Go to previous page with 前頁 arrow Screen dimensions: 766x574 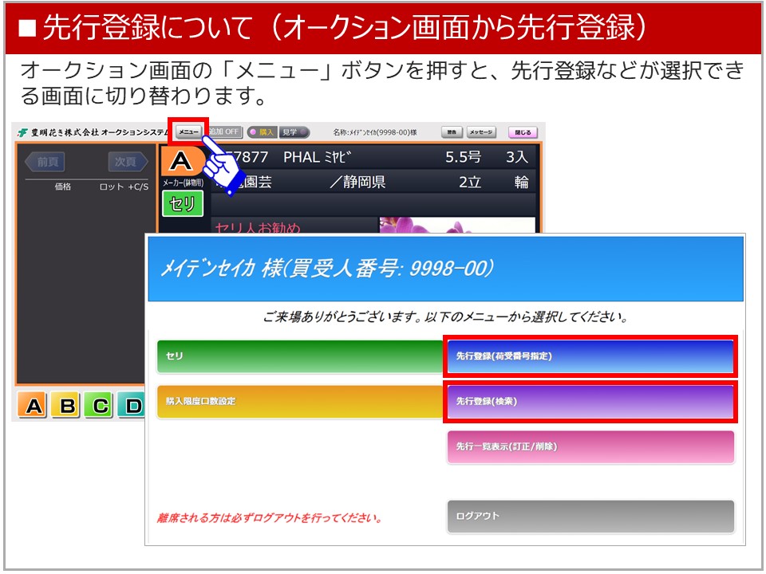(45, 162)
